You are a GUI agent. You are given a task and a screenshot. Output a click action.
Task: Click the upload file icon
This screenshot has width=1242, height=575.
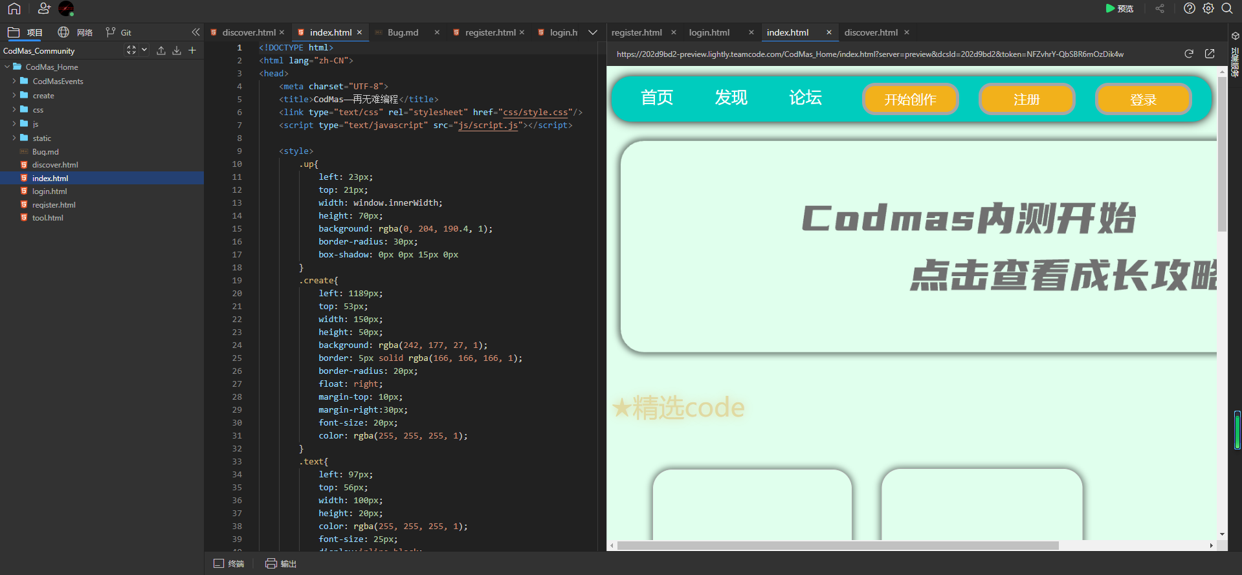161,50
